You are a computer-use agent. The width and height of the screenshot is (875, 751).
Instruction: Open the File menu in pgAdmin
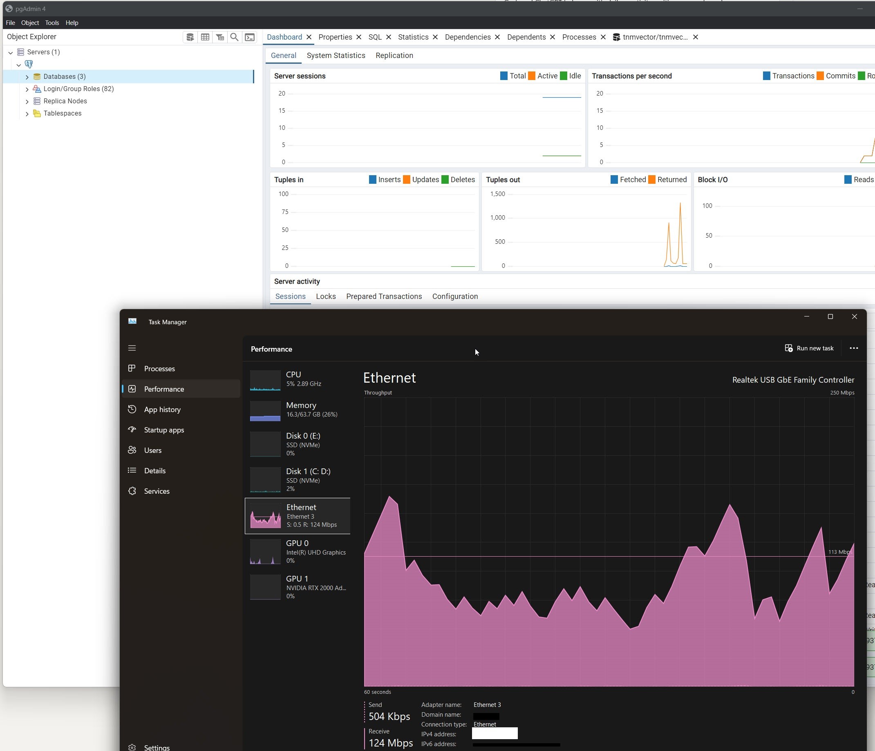click(x=11, y=23)
